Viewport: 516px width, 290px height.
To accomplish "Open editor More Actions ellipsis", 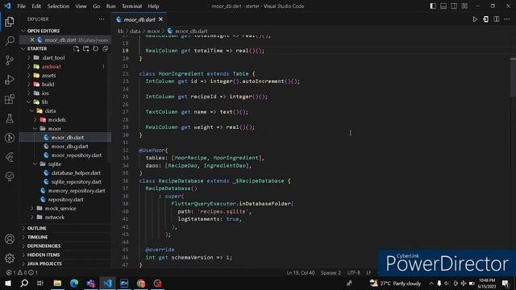I will (x=507, y=19).
